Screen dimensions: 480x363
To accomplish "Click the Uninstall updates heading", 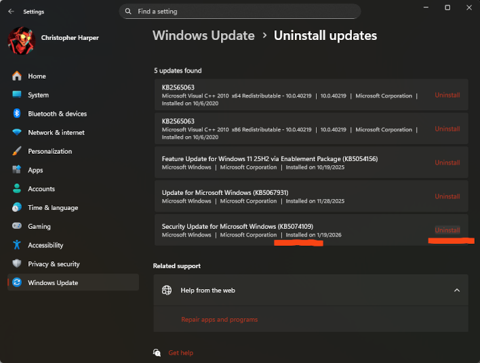I will (x=325, y=35).
